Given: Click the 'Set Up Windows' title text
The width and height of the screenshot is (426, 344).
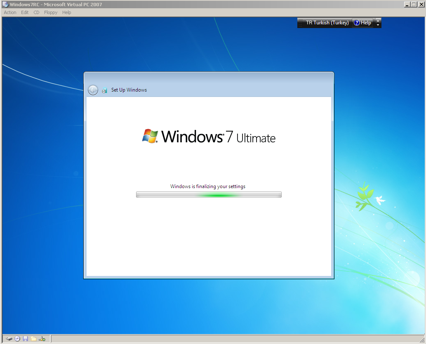Looking at the screenshot, I should pos(129,90).
